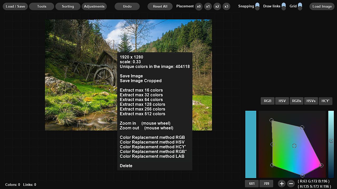The image size is (337, 189).
Task: Select Save Image Cropped option
Action: point(141,81)
